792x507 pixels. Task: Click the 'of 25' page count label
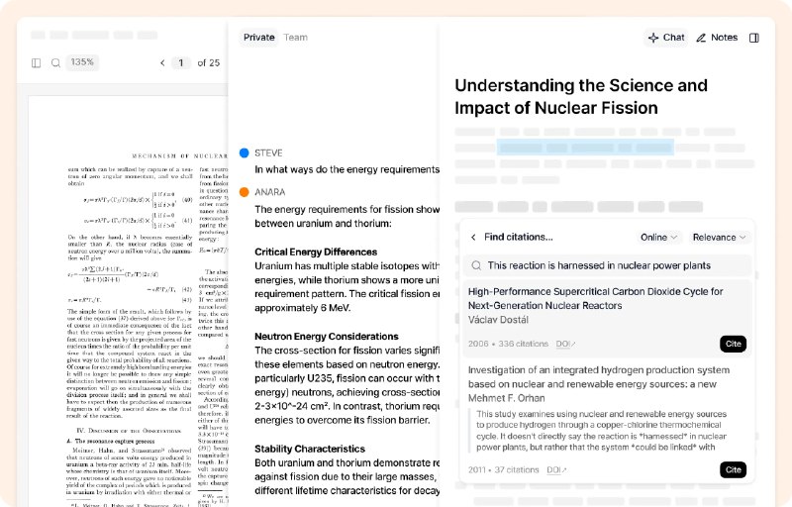tap(208, 63)
